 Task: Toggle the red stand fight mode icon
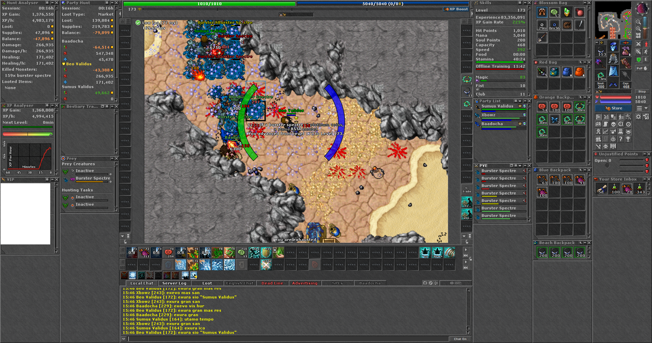point(646,44)
